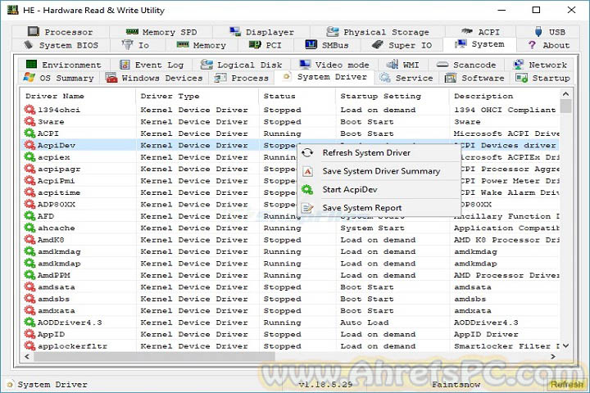Select the acpitime driver name
This screenshot has height=393, width=590.
[59, 192]
